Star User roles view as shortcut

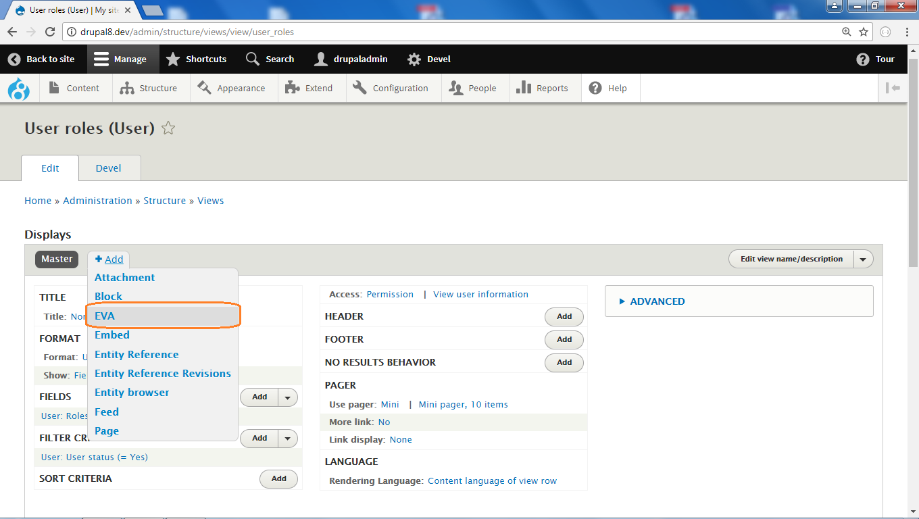(x=168, y=128)
